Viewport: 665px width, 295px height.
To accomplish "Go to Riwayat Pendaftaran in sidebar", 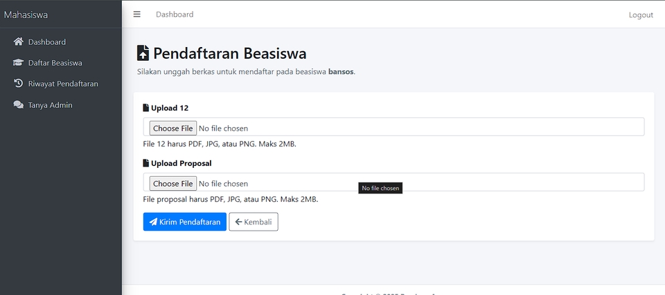I will tap(62, 84).
